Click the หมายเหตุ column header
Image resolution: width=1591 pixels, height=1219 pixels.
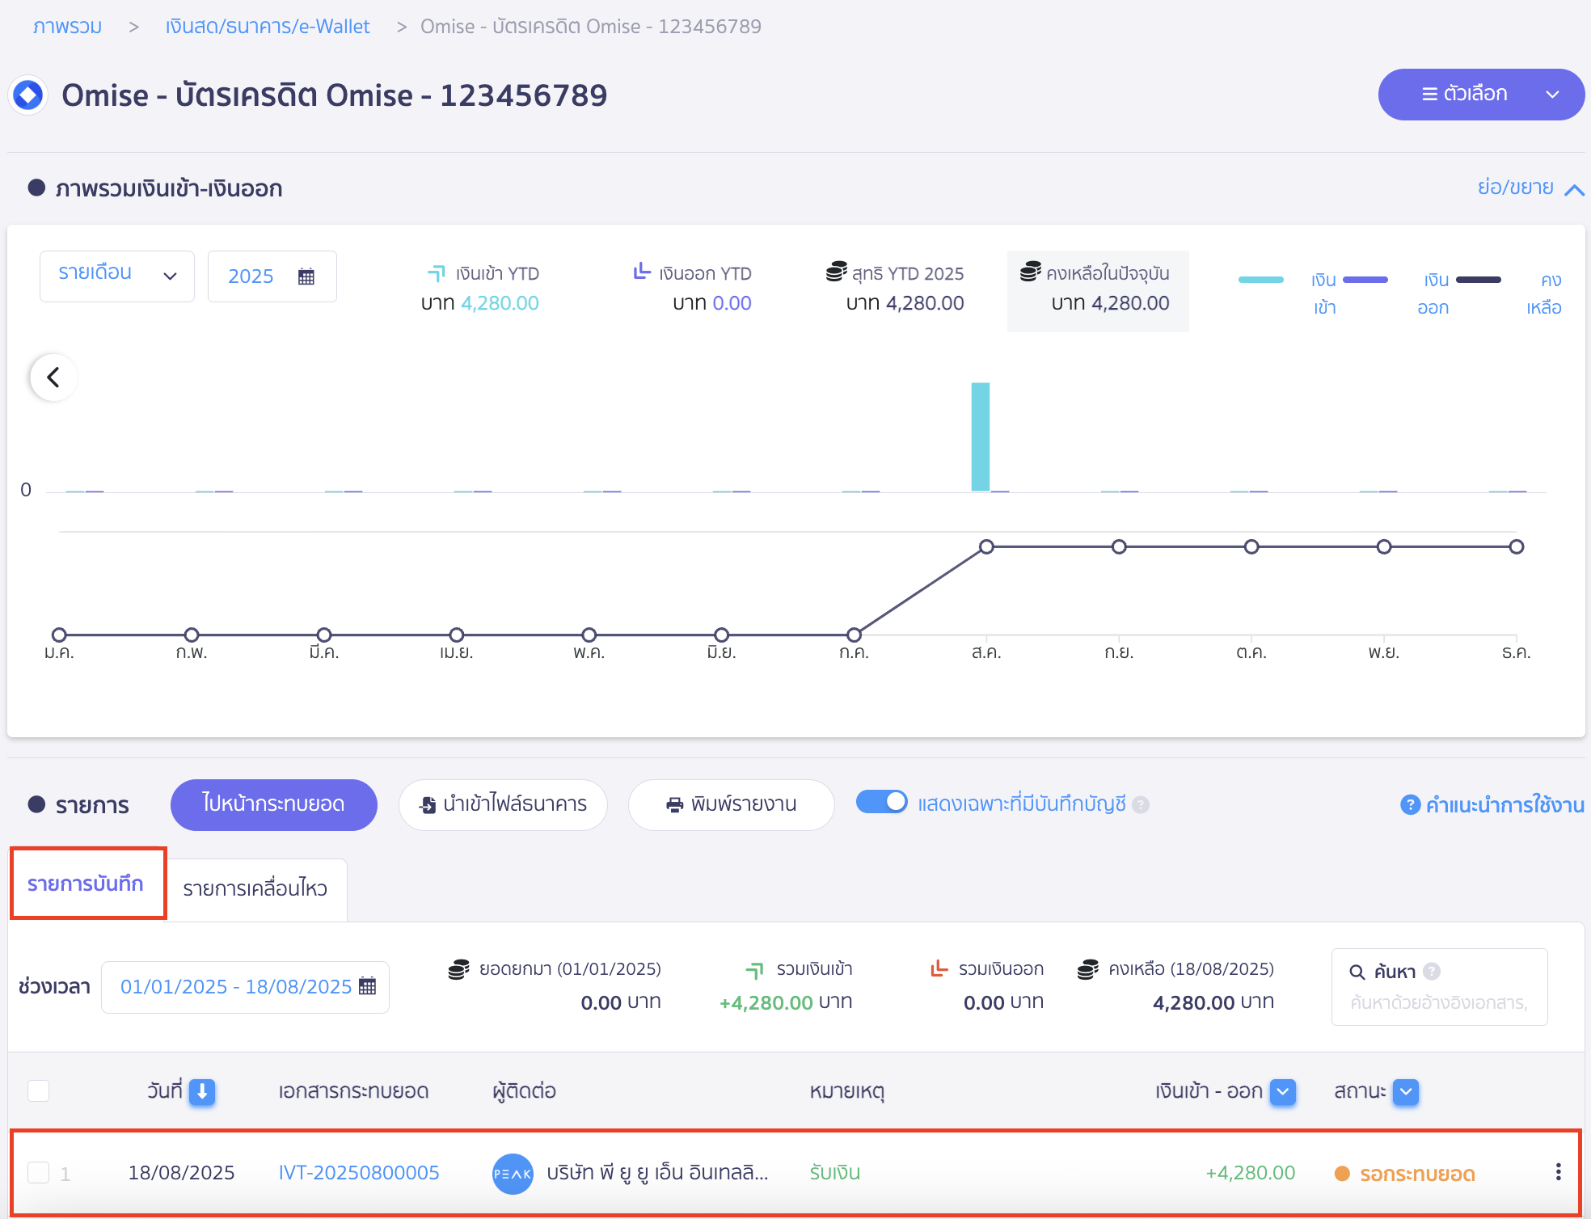pos(847,1091)
